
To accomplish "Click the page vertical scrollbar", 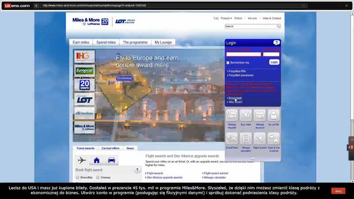I will (x=352, y=97).
